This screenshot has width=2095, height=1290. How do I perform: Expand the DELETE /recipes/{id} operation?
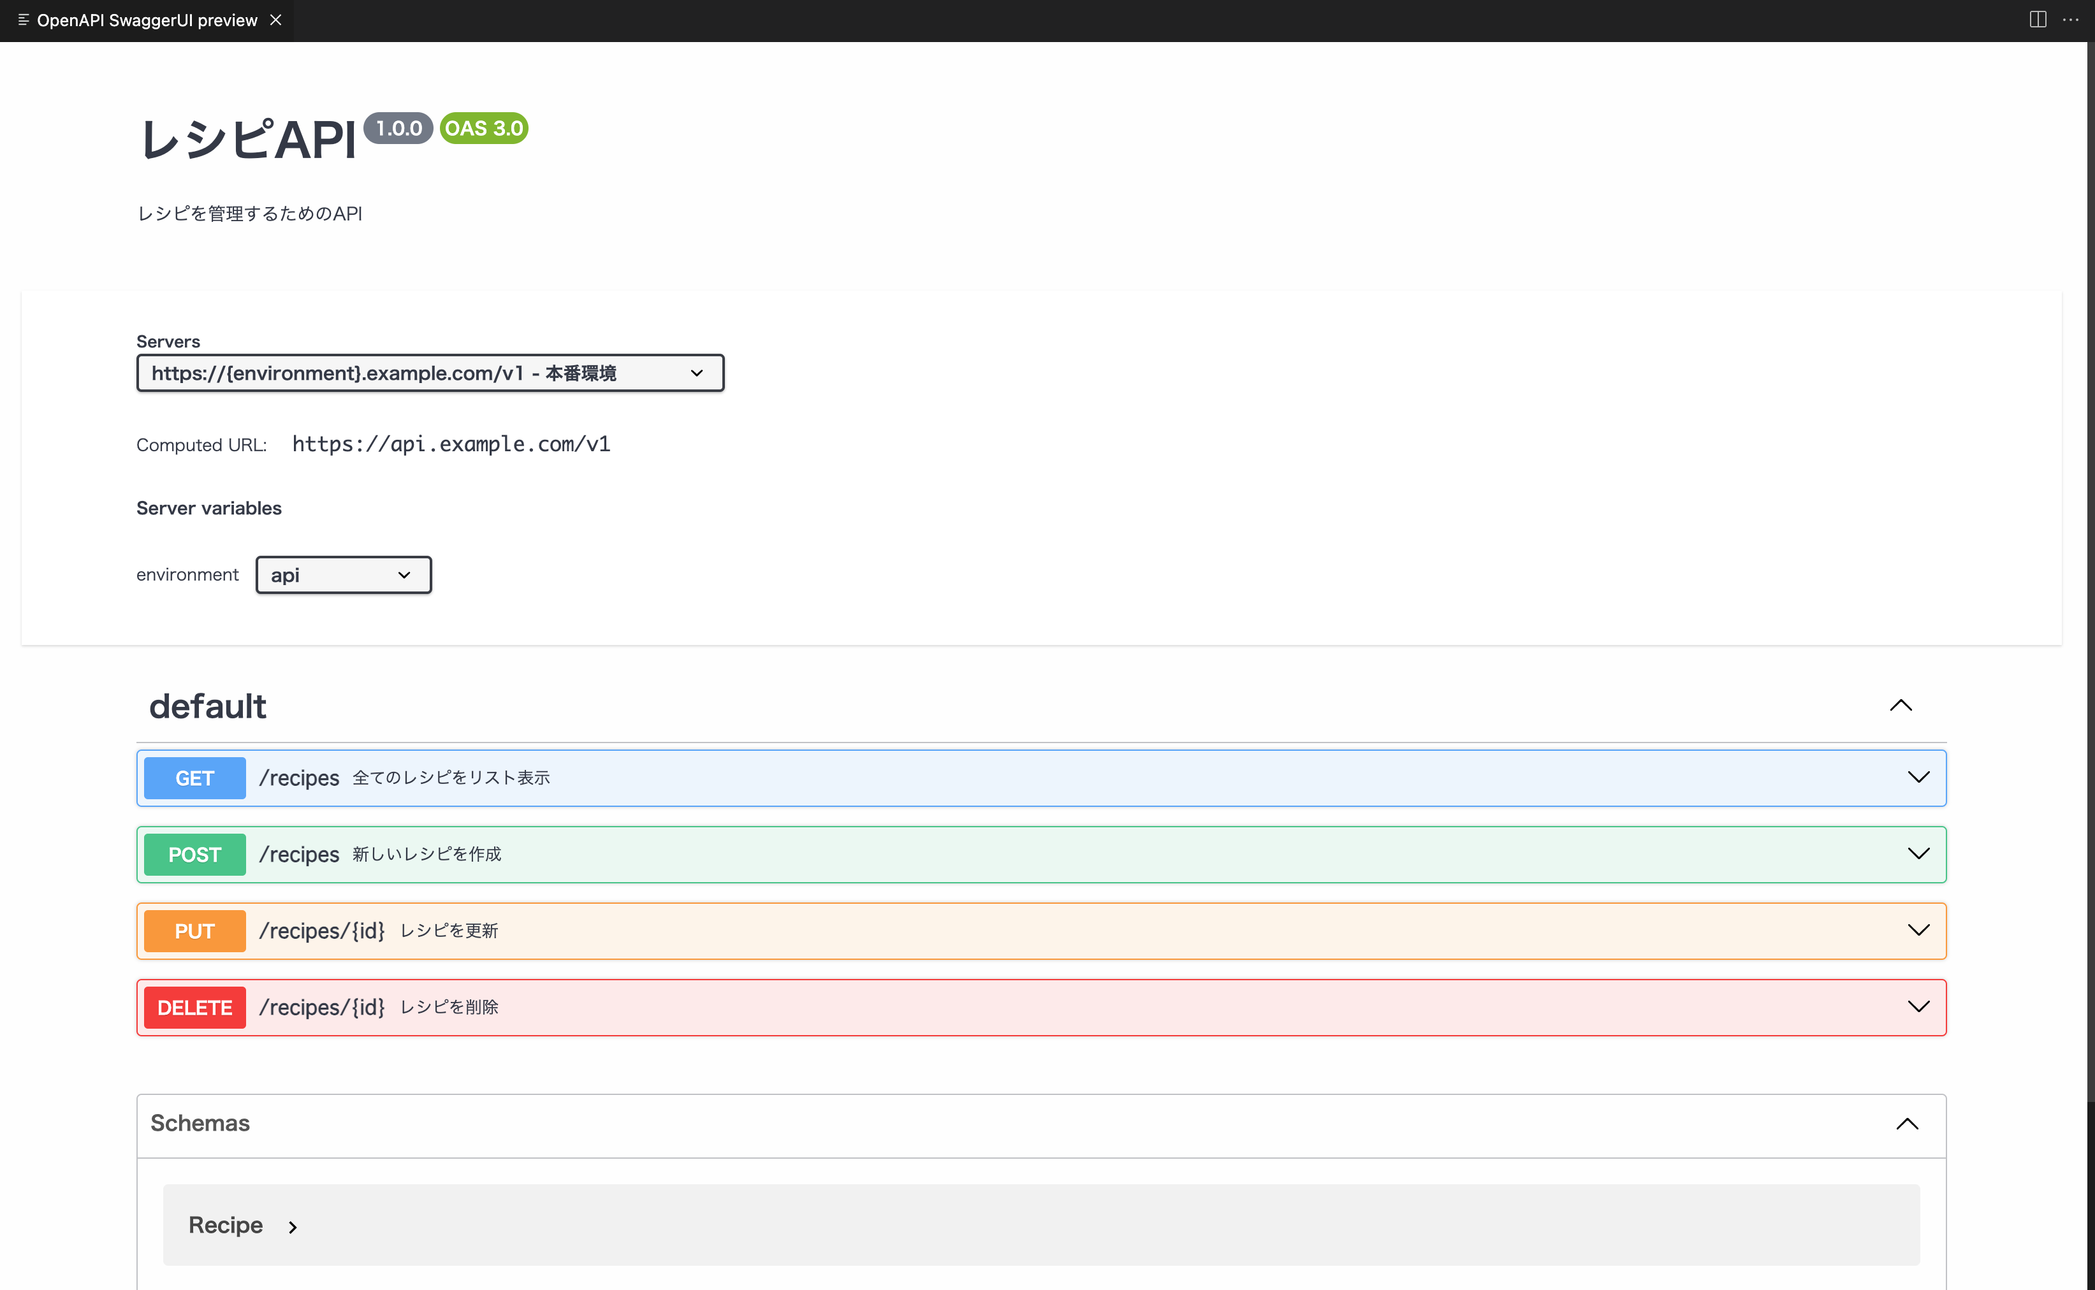coord(1918,1007)
